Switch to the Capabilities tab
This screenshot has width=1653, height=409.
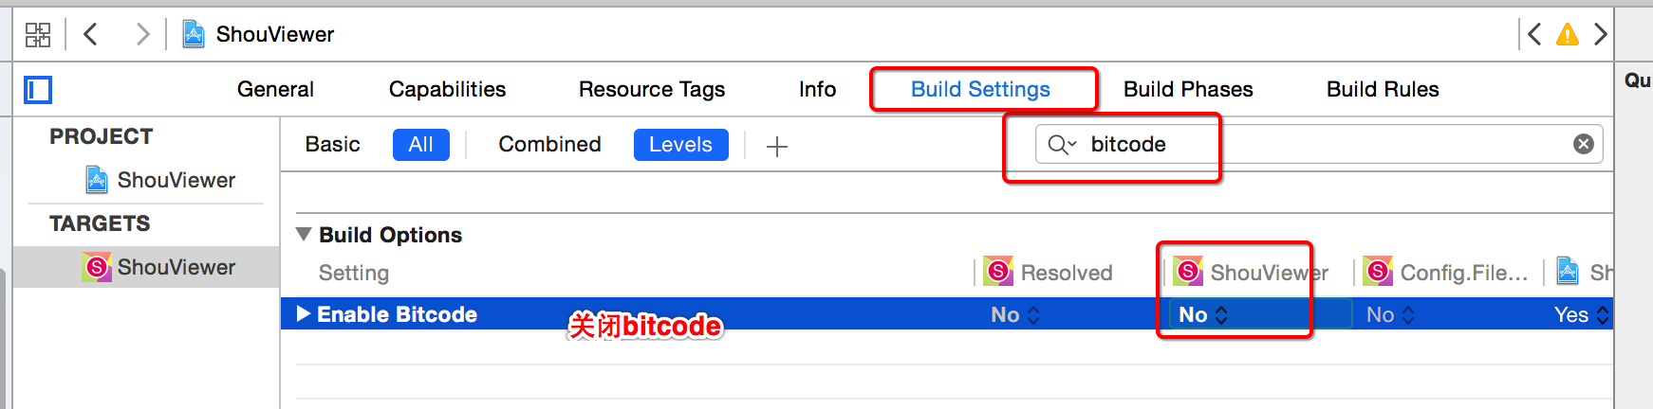447,90
